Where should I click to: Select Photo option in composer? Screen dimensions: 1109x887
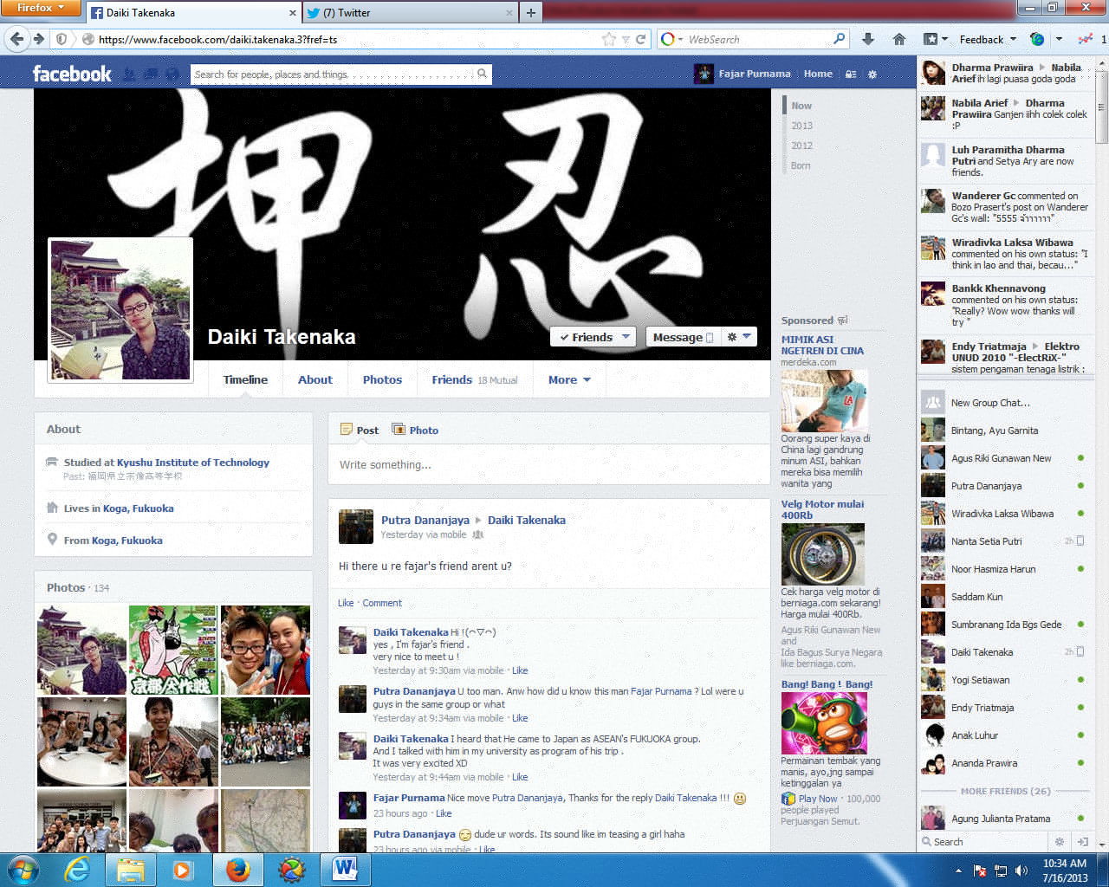415,430
